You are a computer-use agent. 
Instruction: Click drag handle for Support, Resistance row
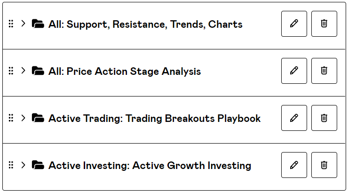pyautogui.click(x=11, y=24)
